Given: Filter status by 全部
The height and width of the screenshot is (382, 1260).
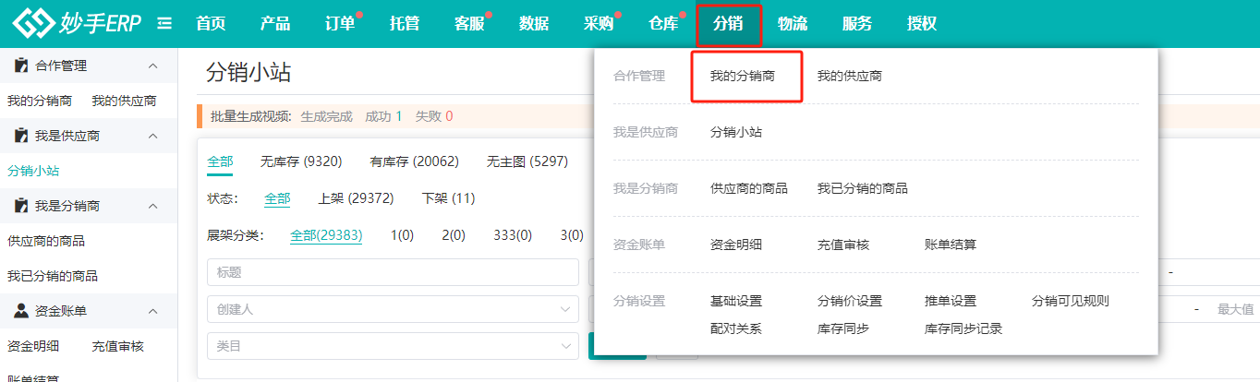Looking at the screenshot, I should pyautogui.click(x=277, y=198).
